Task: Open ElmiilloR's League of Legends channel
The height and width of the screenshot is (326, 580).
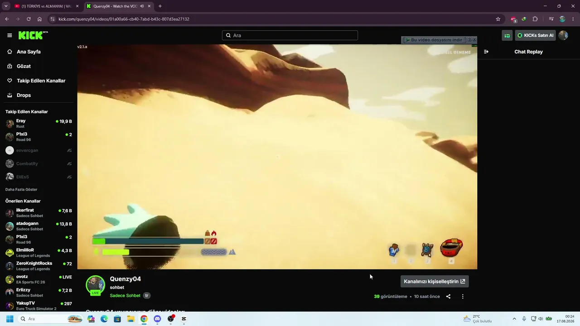Action: tap(39, 253)
